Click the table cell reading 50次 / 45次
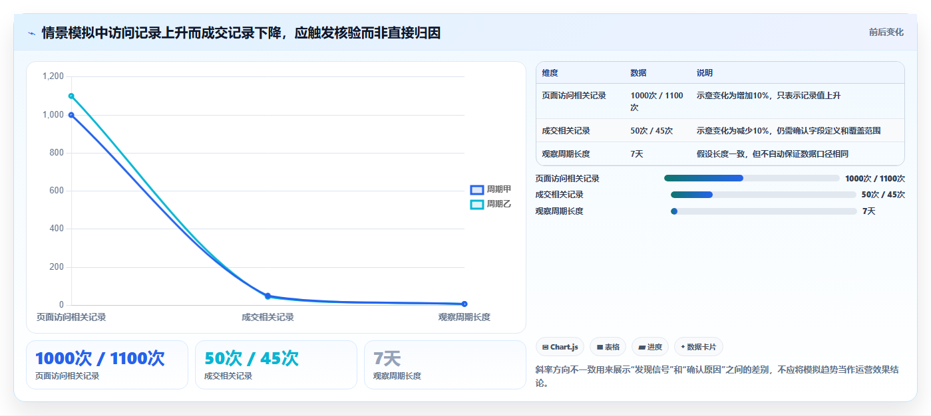The height and width of the screenshot is (416, 931). [x=652, y=131]
